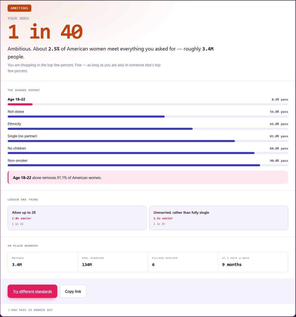Click the 'YOUR ODDS' label
This screenshot has width=296, height=317.
coord(18,18)
